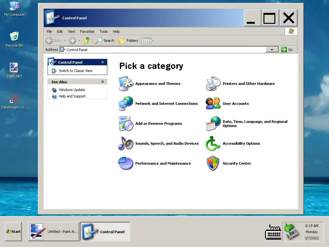The width and height of the screenshot is (329, 247).
Task: Open the Sounds, Speech, and Audio Devices icon
Action: tap(126, 143)
